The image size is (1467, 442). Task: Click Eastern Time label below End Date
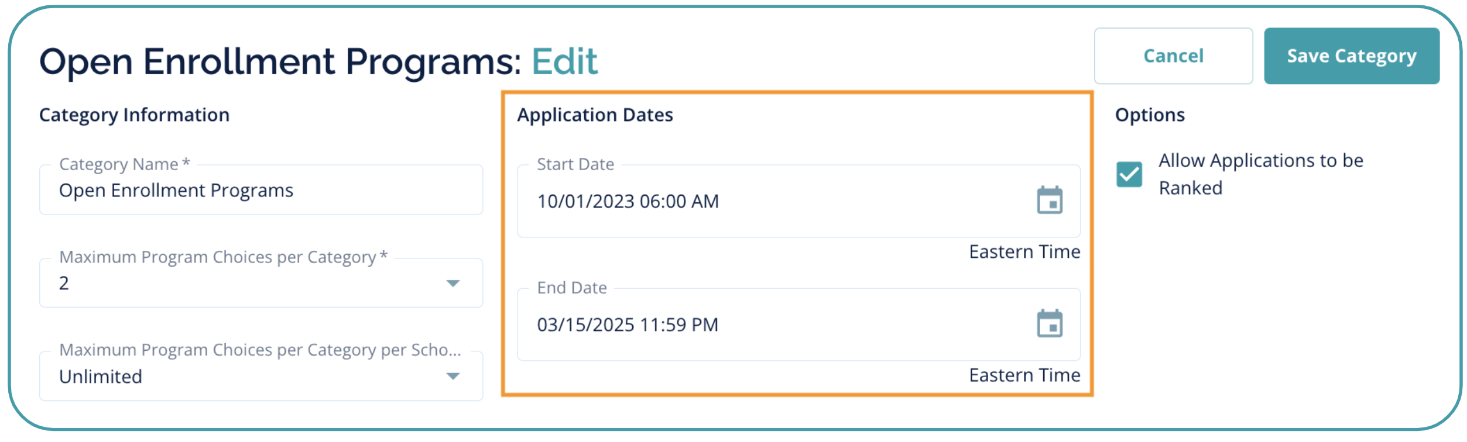click(x=1024, y=375)
